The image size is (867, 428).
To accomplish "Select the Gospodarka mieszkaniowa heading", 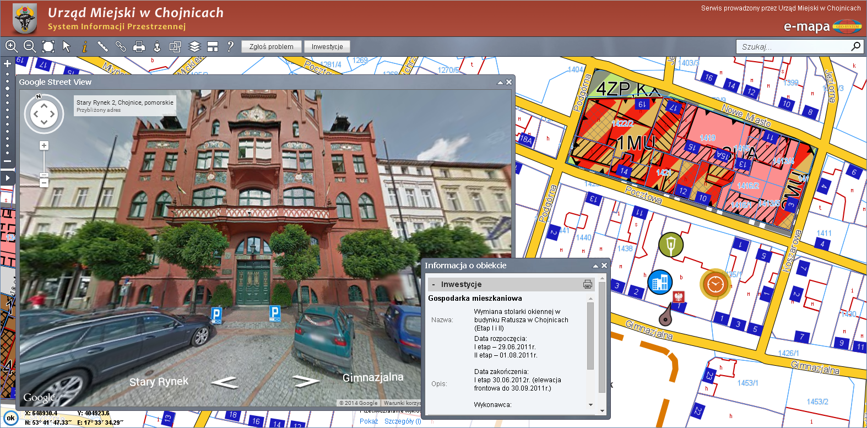I will pos(475,299).
